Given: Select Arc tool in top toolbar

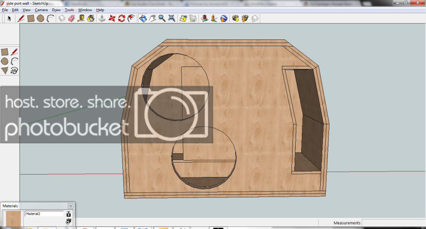Looking at the screenshot, I should tap(50, 18).
